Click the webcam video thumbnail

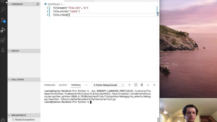click(x=188, y=110)
